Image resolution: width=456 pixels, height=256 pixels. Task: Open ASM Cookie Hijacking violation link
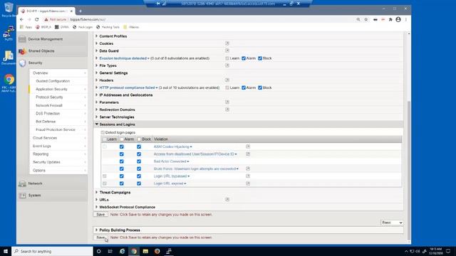coord(172,147)
